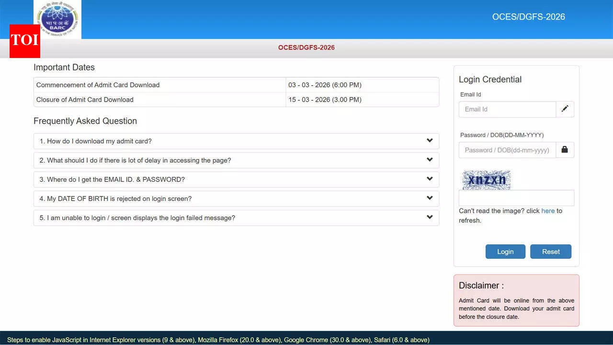This screenshot has height=345, width=613.
Task: Click the red TOI logo badge
Action: pyautogui.click(x=25, y=41)
